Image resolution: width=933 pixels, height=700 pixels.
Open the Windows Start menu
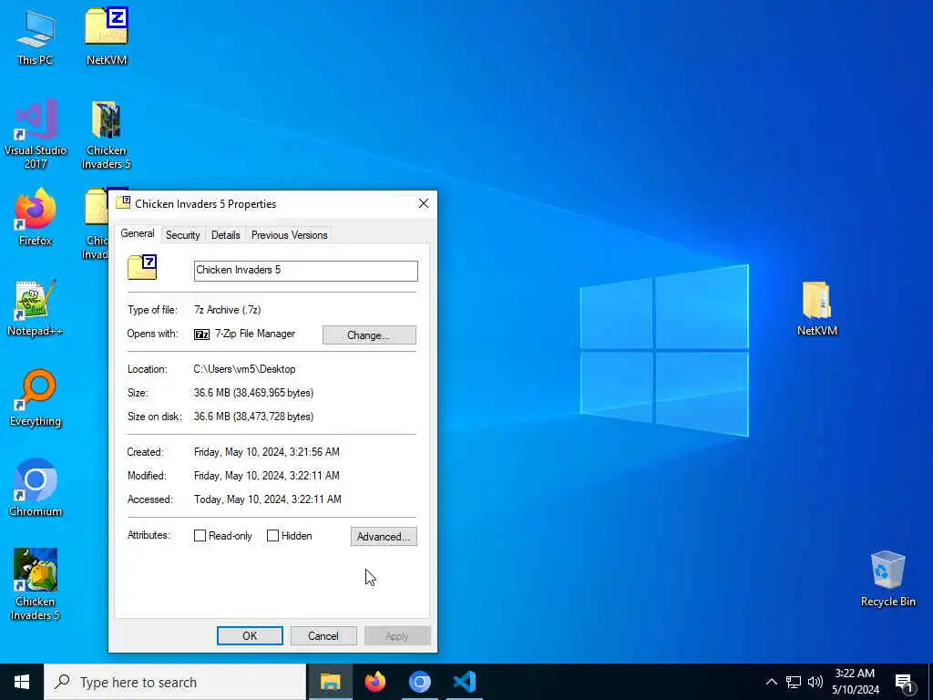[x=22, y=682]
